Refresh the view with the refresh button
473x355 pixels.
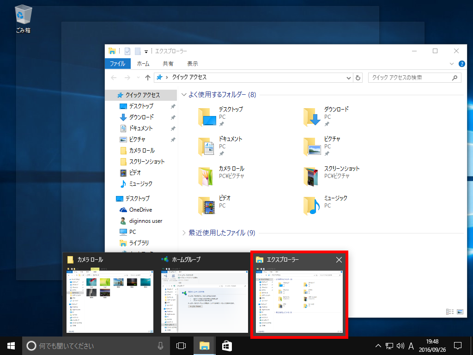tap(358, 78)
